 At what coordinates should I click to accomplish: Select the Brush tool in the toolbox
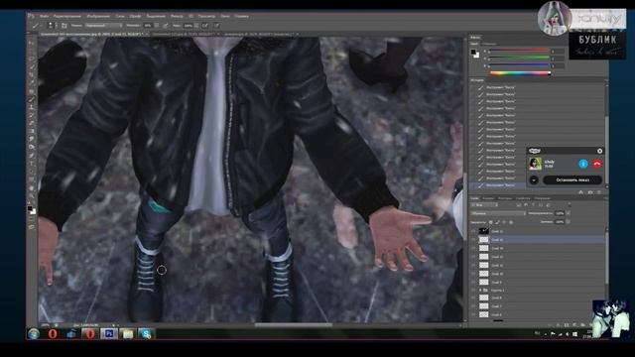pos(32,99)
